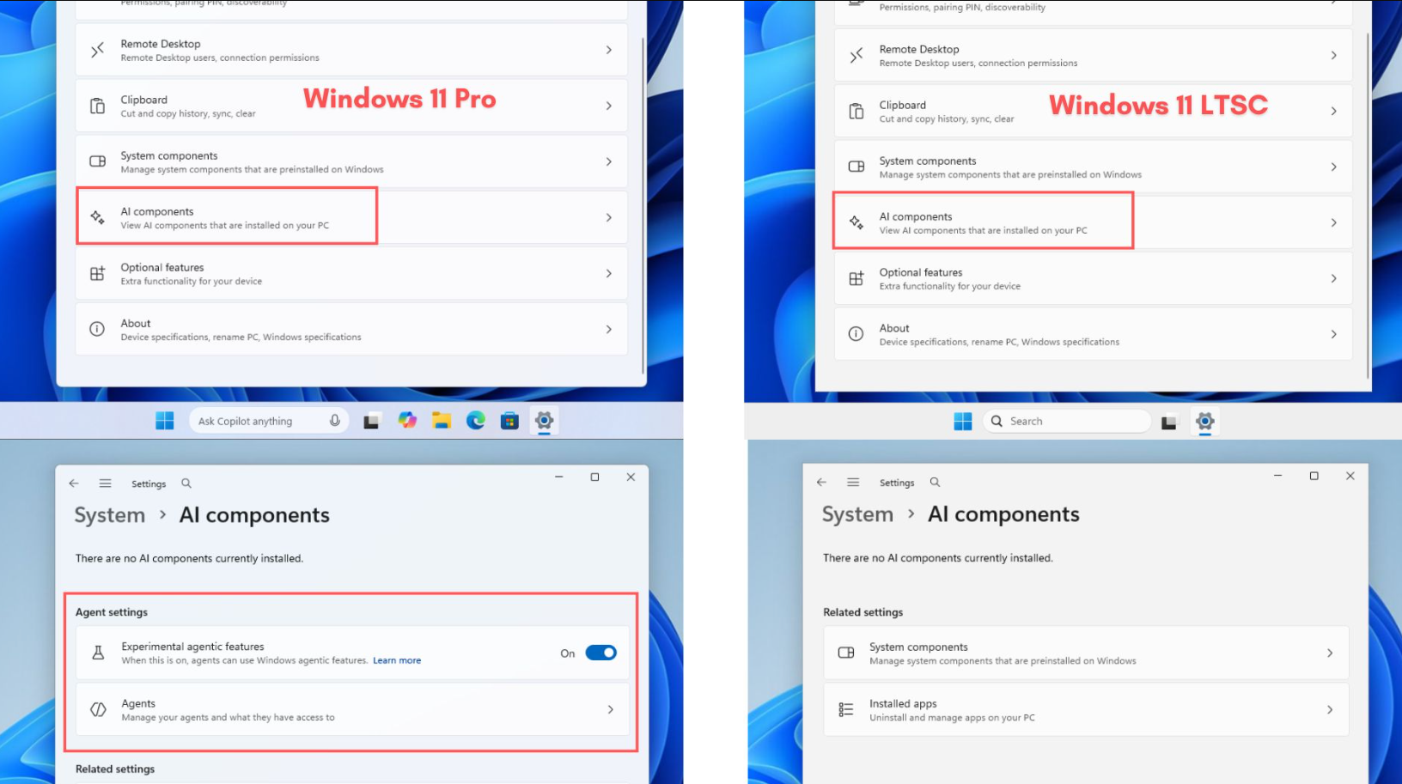Click the Agent settings heading text
The image size is (1402, 784).
[x=112, y=612]
